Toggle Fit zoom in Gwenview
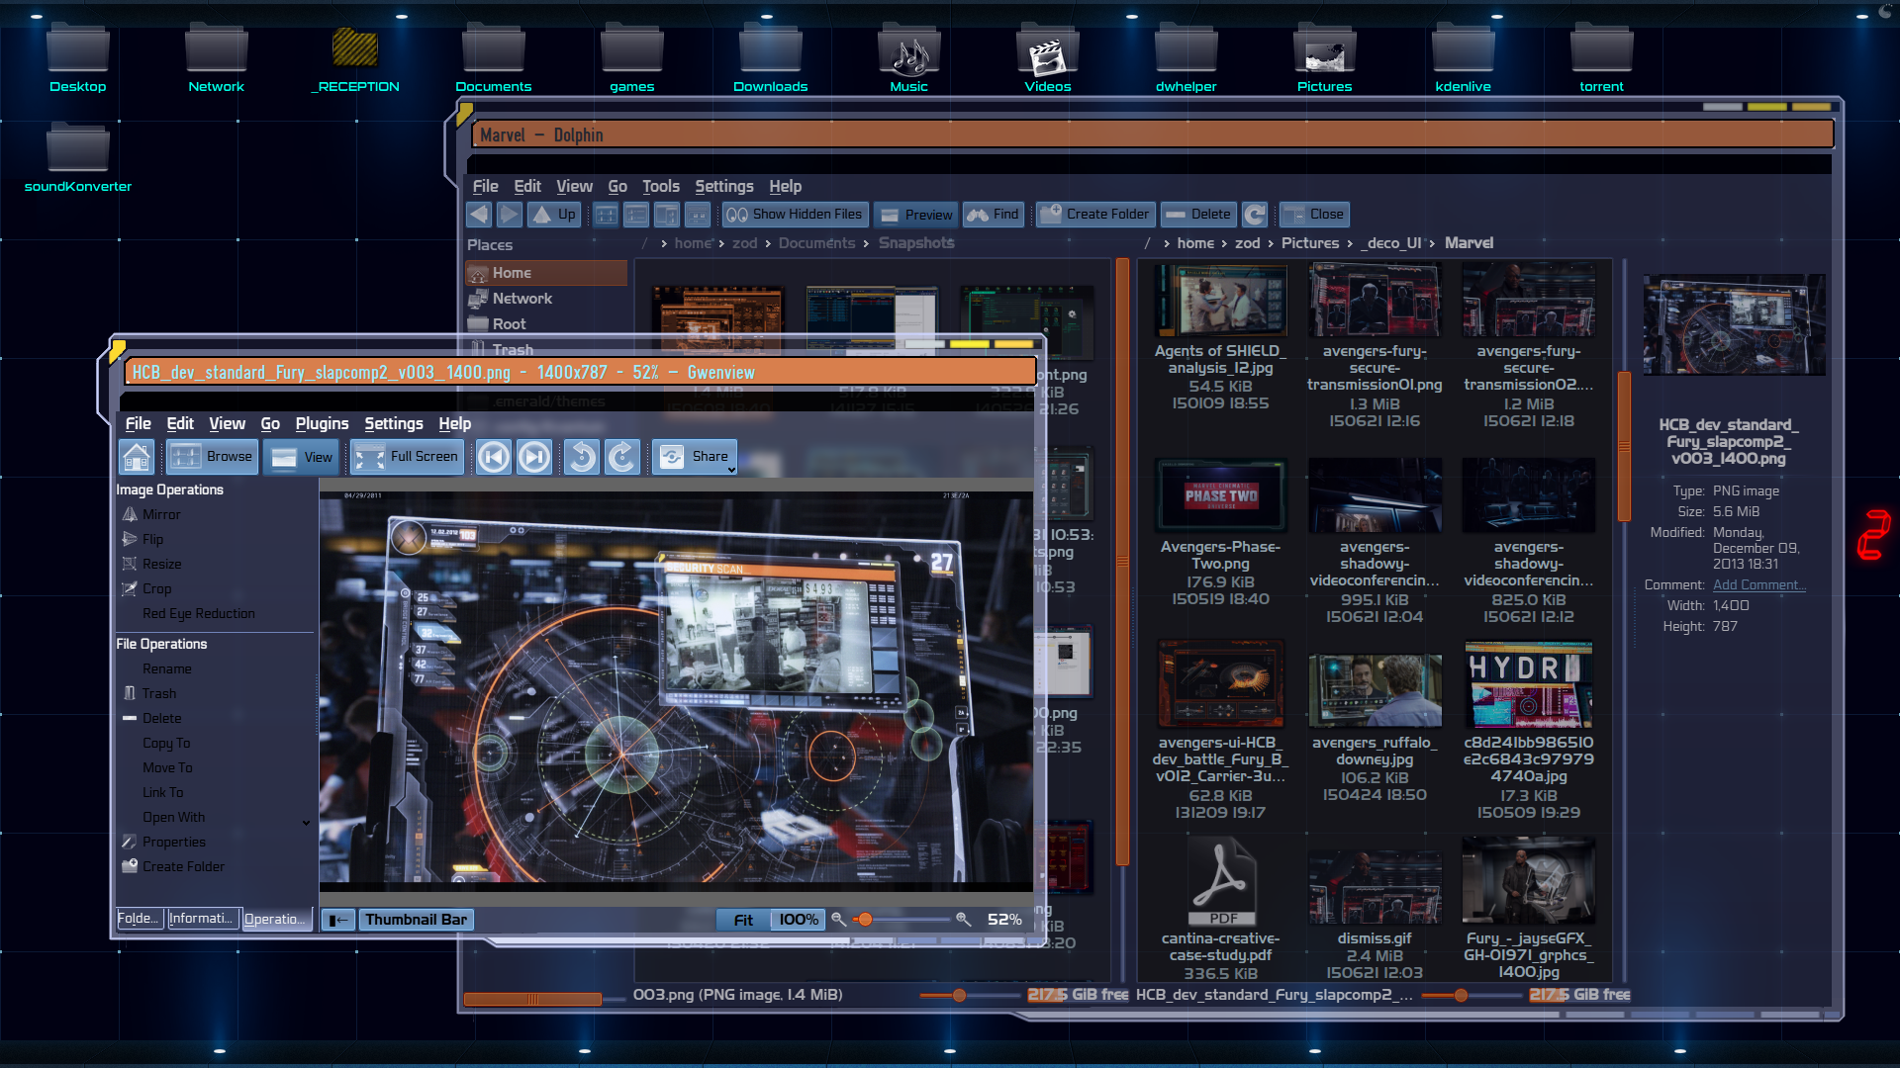 [x=743, y=920]
